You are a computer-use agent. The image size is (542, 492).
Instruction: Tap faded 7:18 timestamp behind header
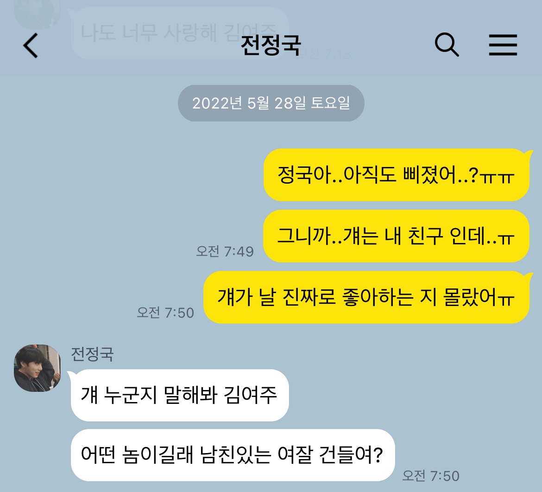coord(326,54)
